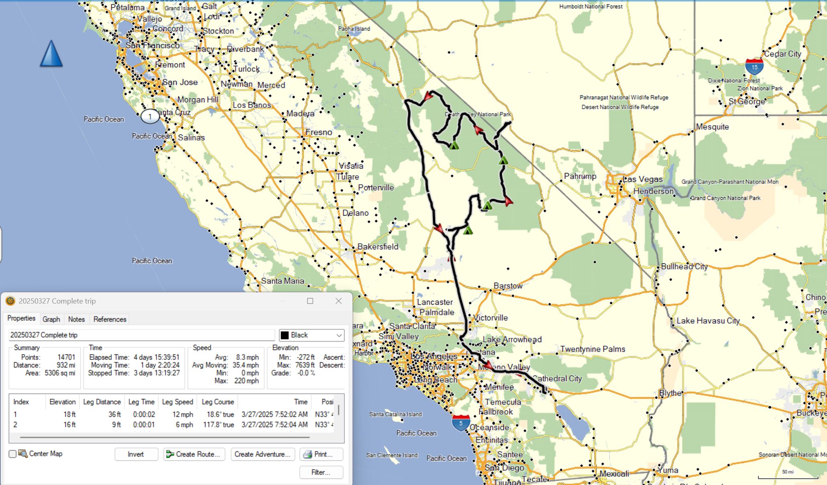Switch to the Graph tab

[51, 319]
